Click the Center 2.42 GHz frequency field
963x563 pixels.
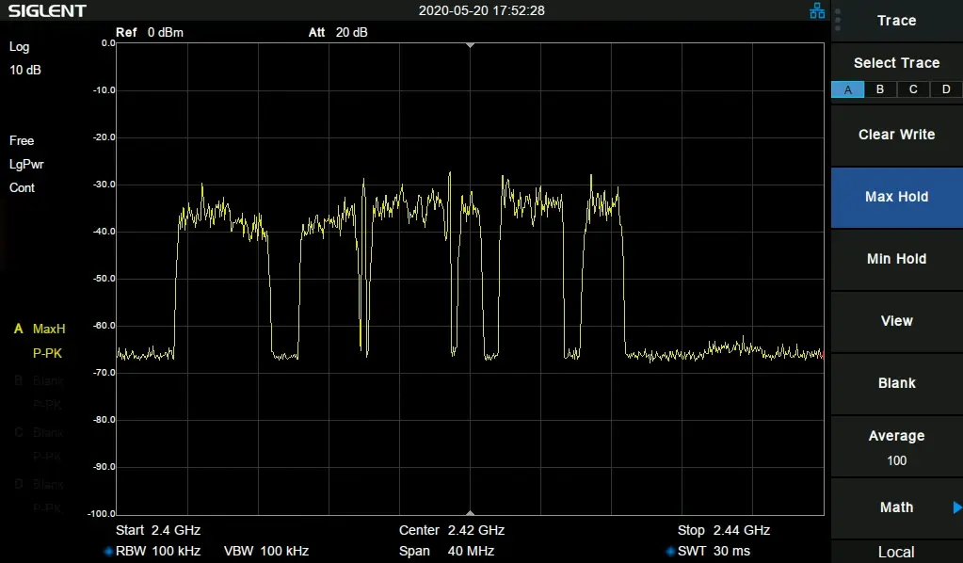click(x=451, y=530)
